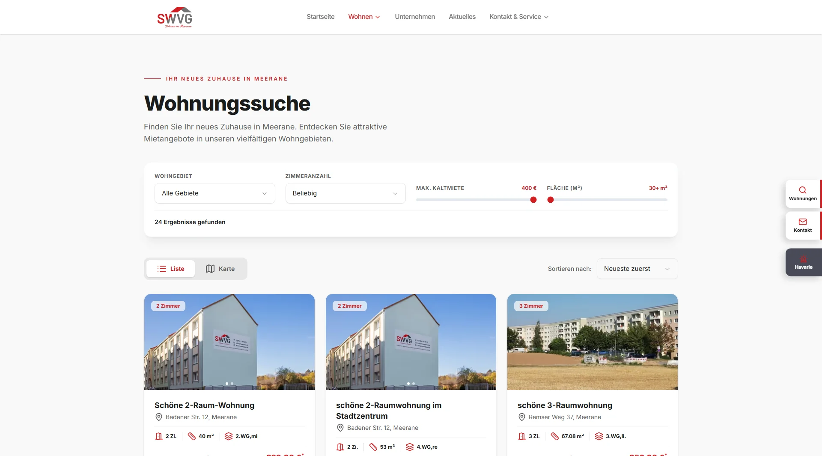The height and width of the screenshot is (456, 822).
Task: Open the Wohnungen search sidebar icon
Action: tap(803, 194)
